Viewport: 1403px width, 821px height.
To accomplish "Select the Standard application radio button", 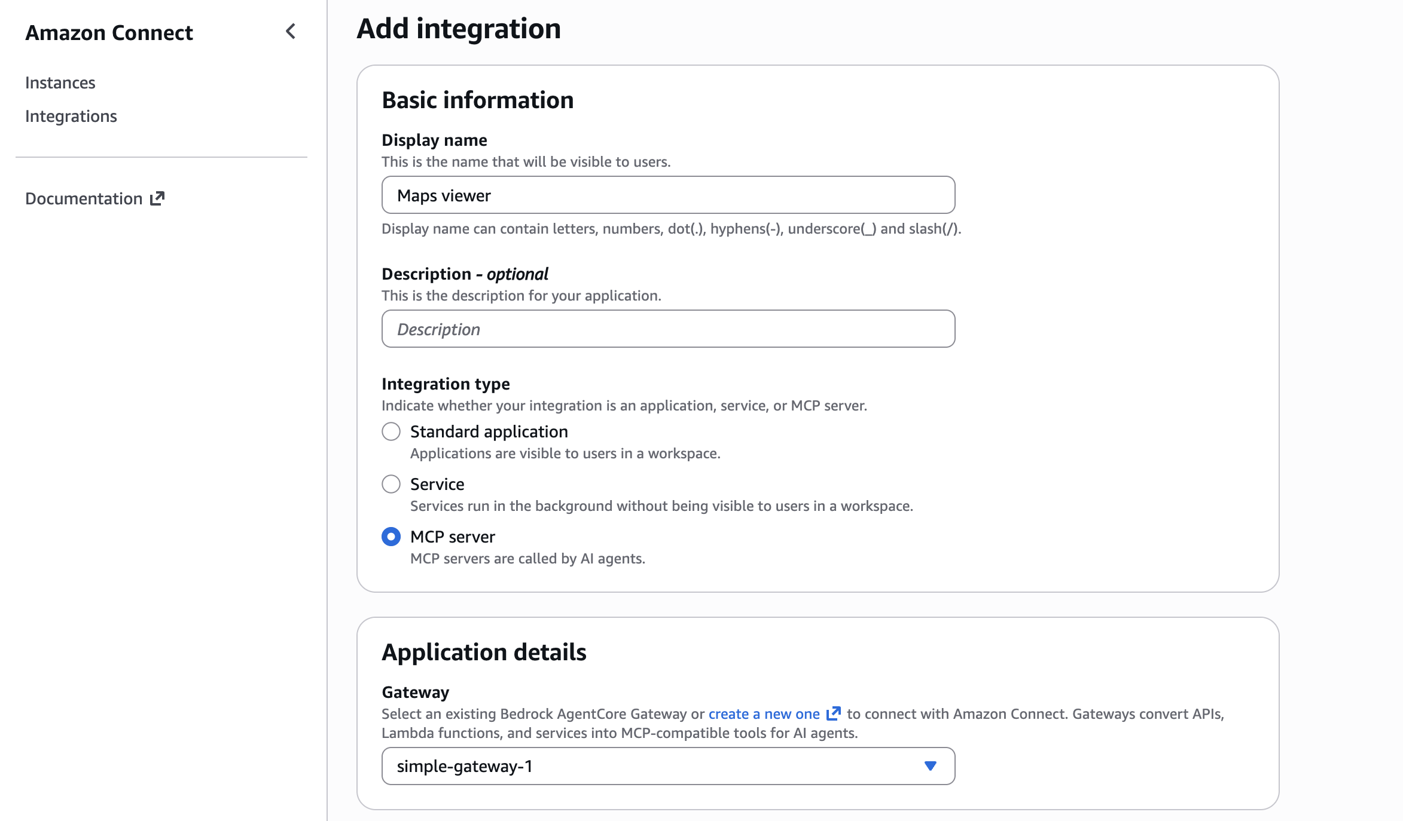I will [391, 431].
